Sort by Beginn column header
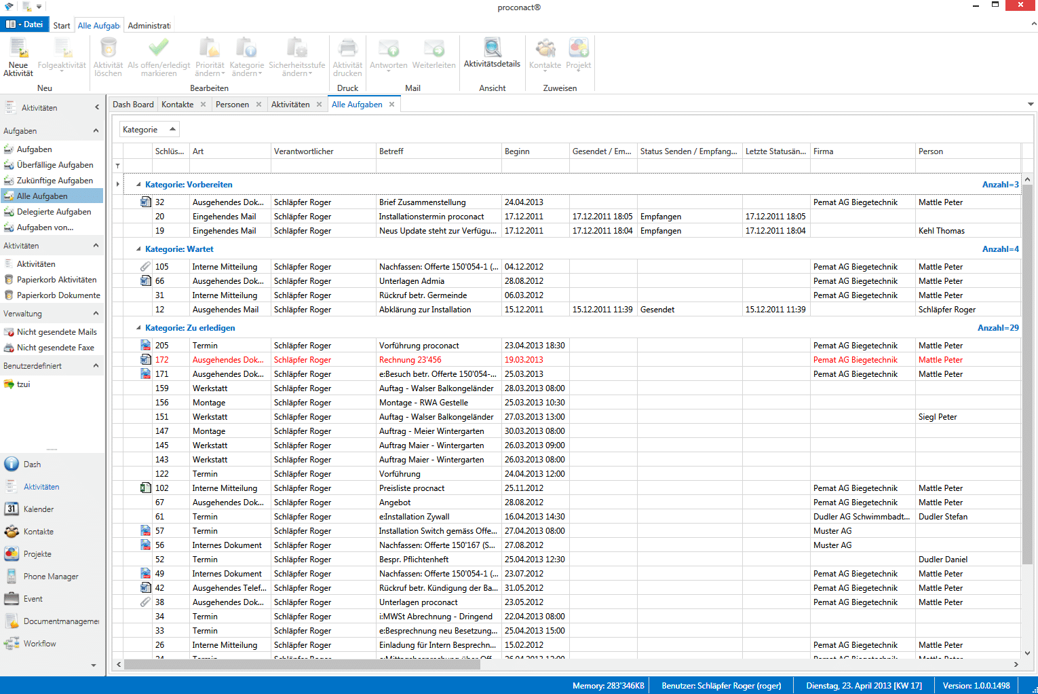Screen dimensions: 1038x694 535,151
